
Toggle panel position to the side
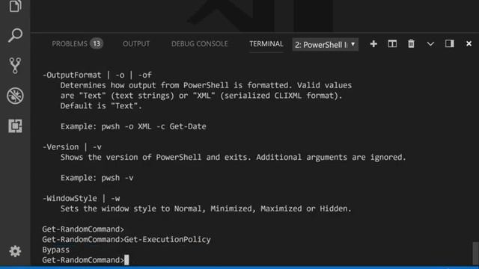[449, 43]
